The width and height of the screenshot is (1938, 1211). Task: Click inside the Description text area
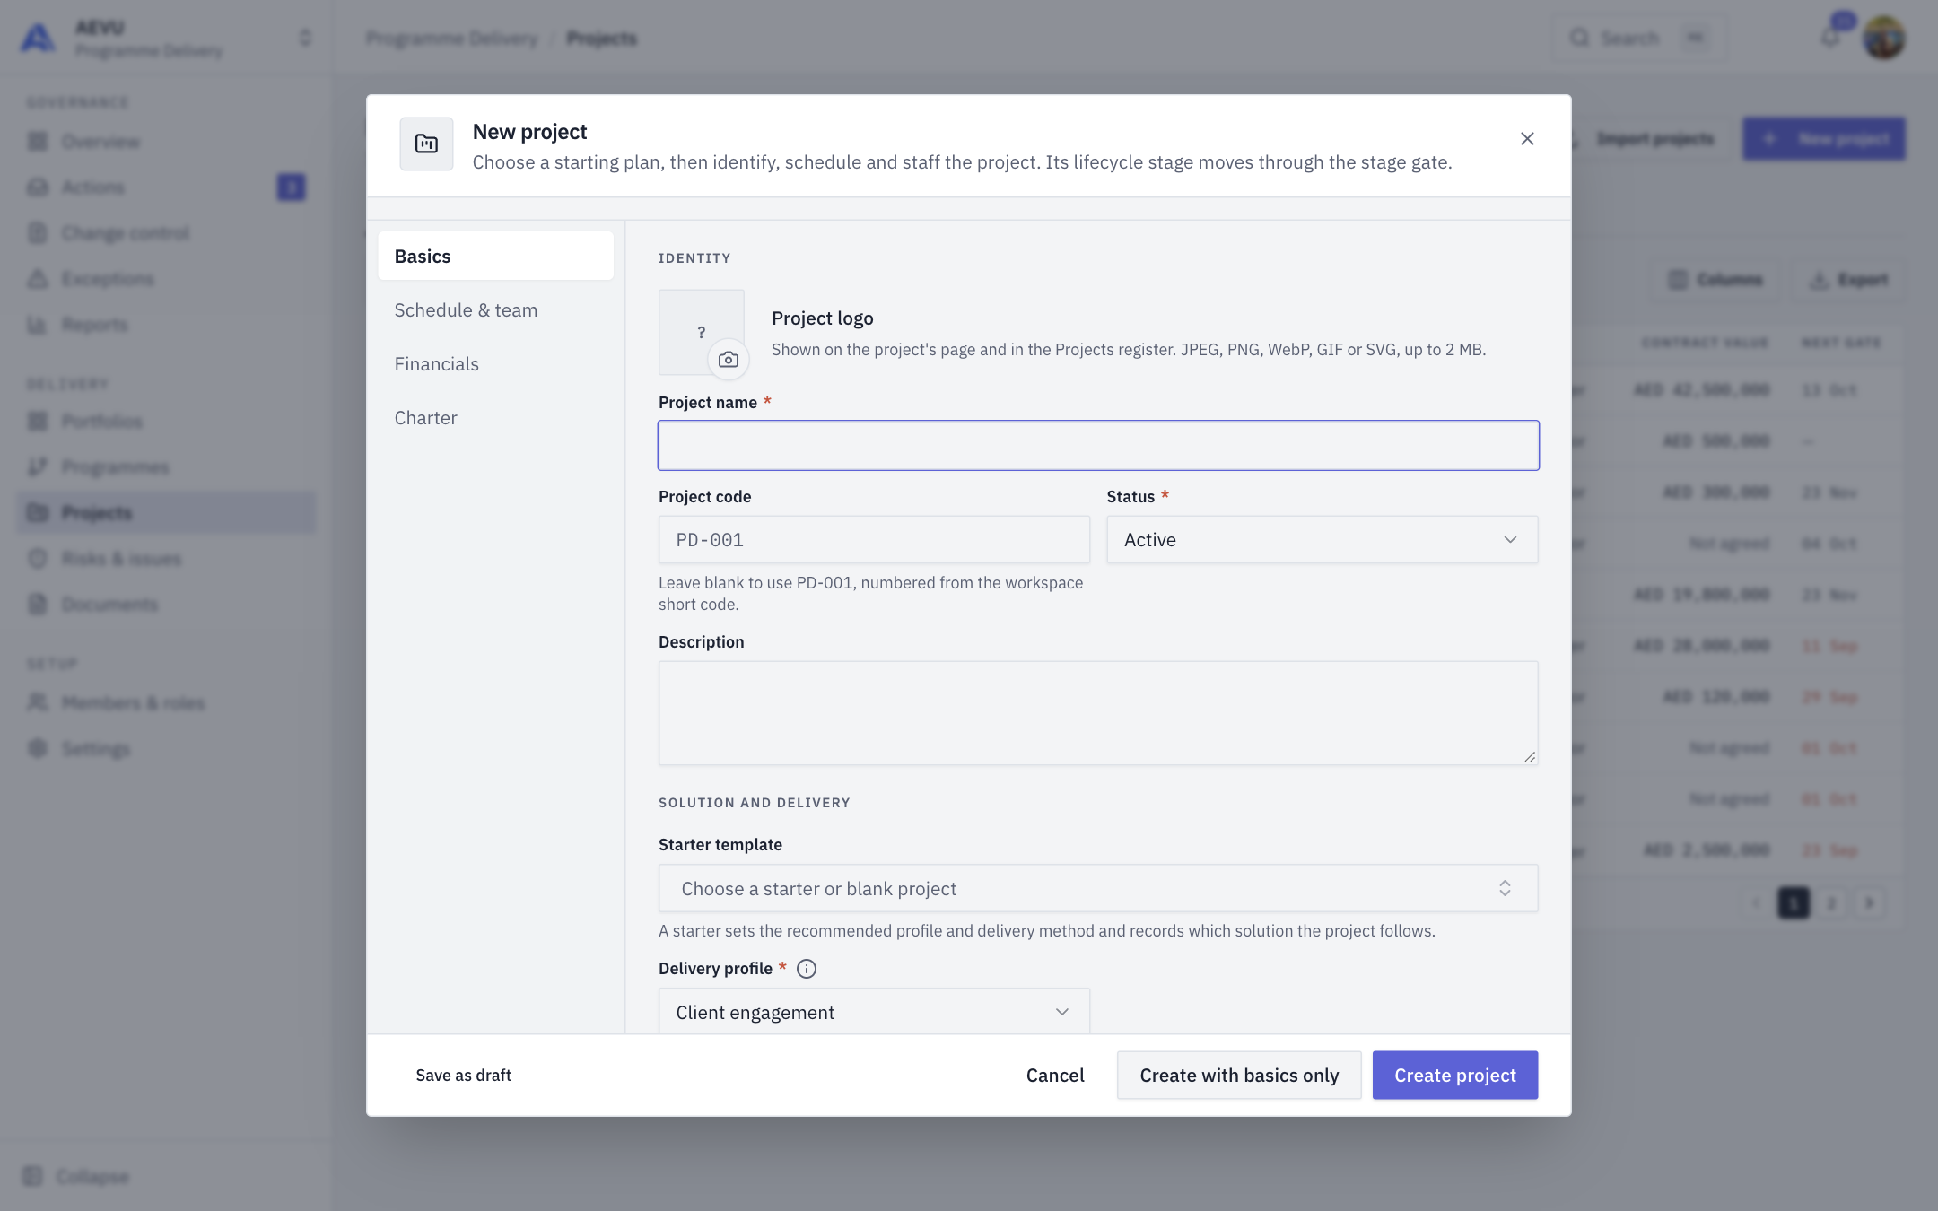(x=1098, y=713)
